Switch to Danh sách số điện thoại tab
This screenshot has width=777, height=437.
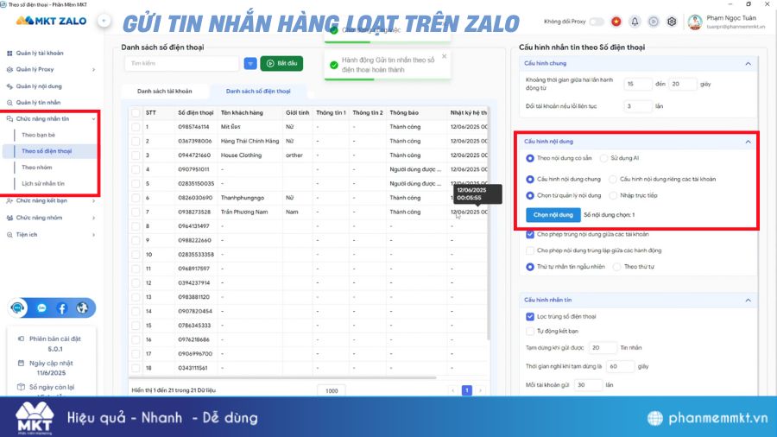pos(258,92)
